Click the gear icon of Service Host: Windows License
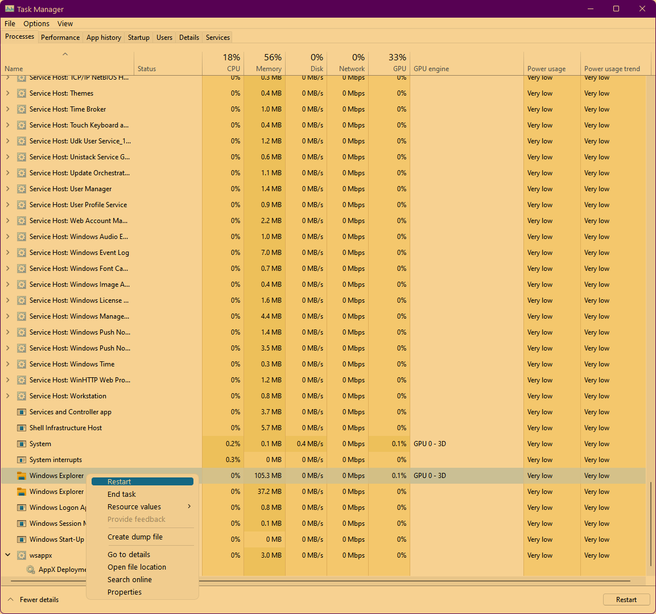Image resolution: width=656 pixels, height=614 pixels. [22, 300]
